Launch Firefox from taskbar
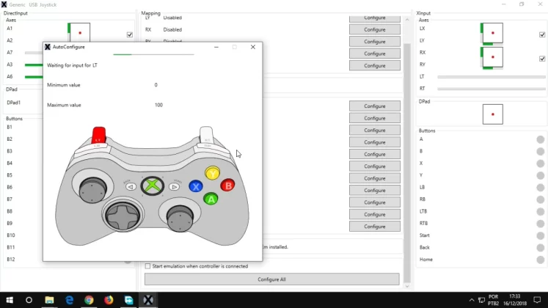The height and width of the screenshot is (308, 548). [x=109, y=300]
